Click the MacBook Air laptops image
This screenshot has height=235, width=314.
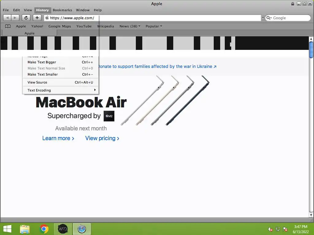(x=165, y=100)
